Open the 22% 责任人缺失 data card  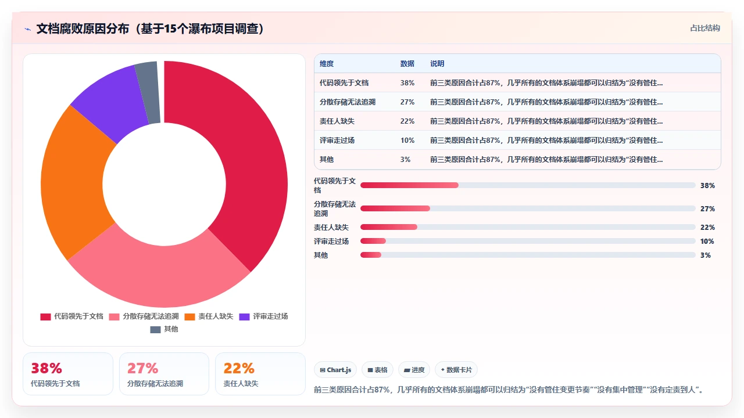pyautogui.click(x=260, y=374)
